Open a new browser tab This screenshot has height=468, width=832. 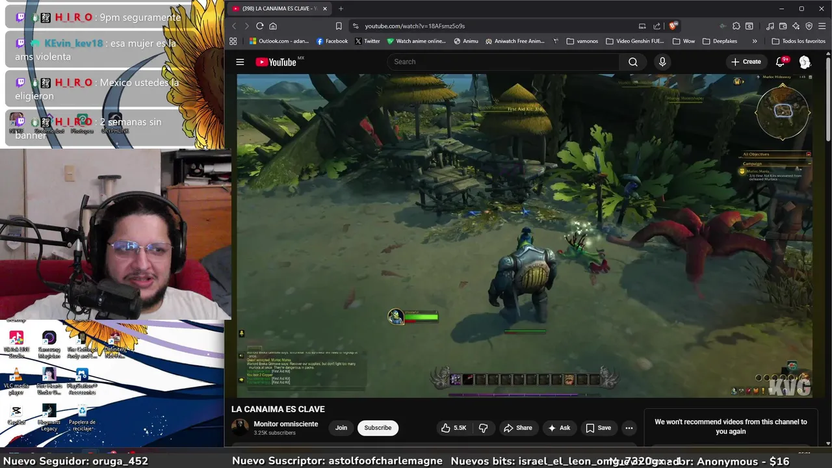tap(341, 8)
